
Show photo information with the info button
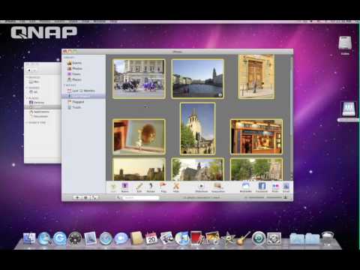(85, 197)
